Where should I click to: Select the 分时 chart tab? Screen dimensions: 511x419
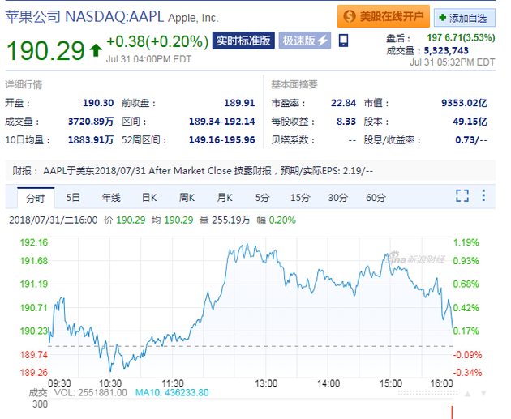click(36, 198)
